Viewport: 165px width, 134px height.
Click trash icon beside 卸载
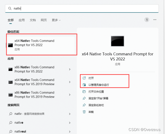point(84,112)
